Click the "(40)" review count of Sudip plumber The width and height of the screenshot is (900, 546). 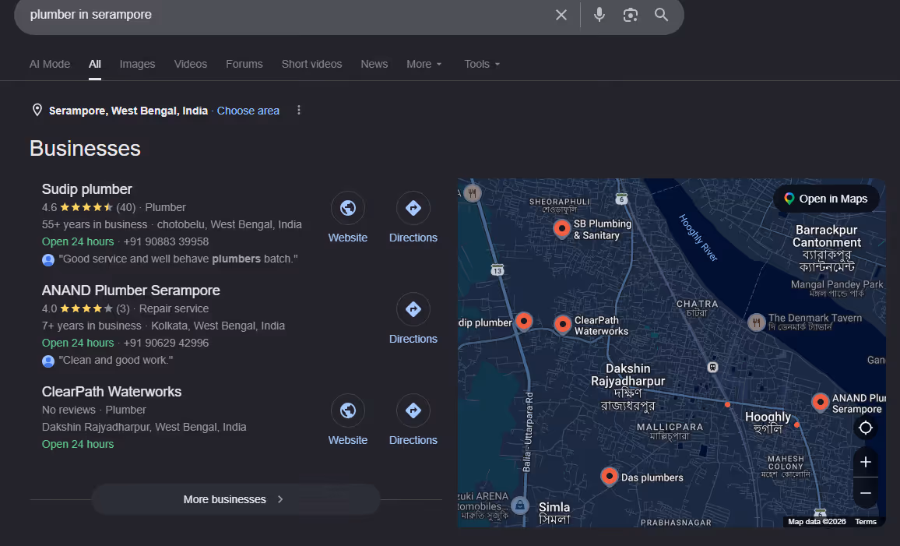coord(125,207)
